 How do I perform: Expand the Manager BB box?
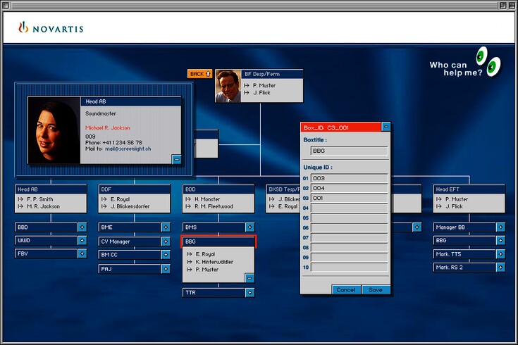(500, 227)
